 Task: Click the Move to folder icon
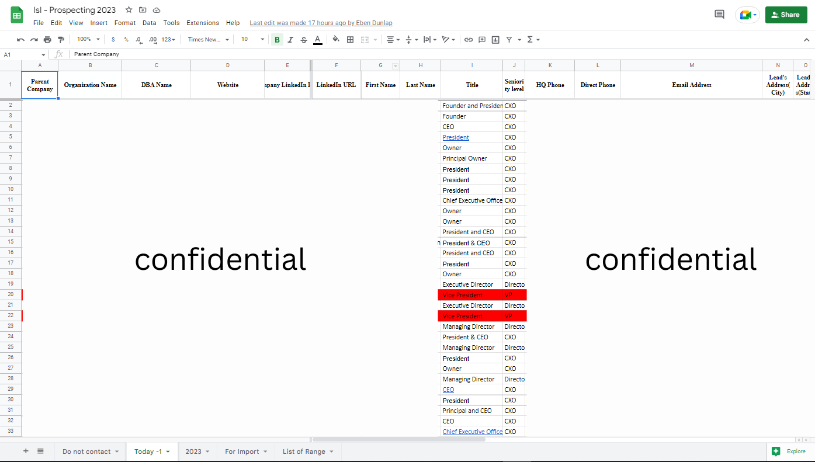[x=143, y=10]
